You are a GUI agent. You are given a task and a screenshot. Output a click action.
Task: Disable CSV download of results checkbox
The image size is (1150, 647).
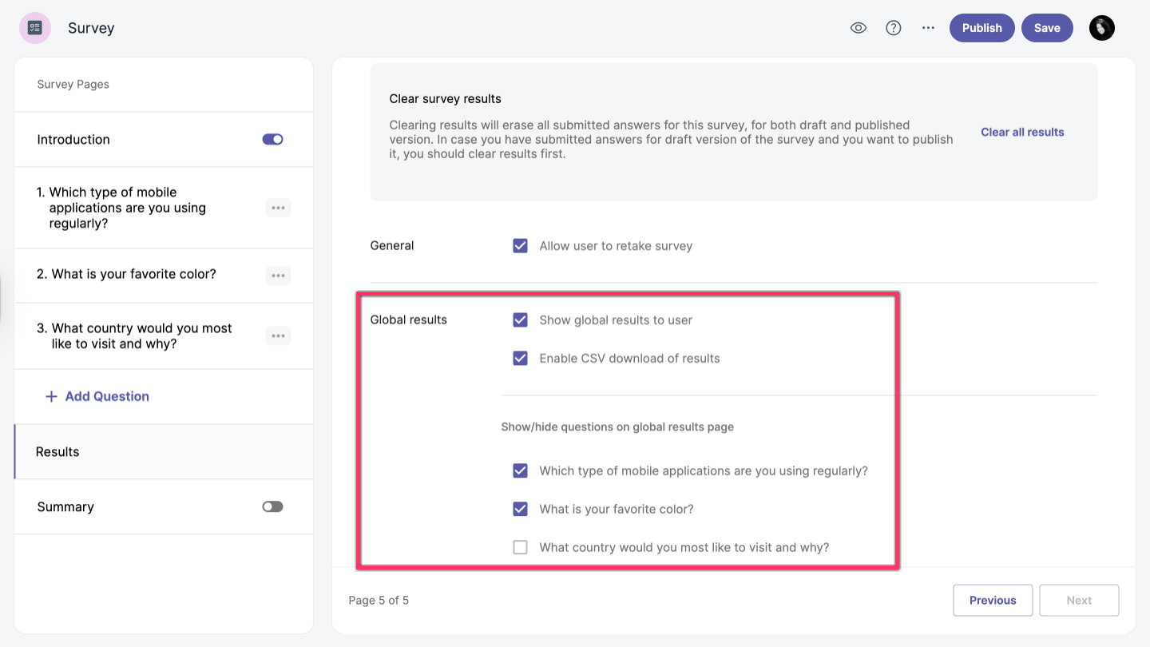point(521,359)
